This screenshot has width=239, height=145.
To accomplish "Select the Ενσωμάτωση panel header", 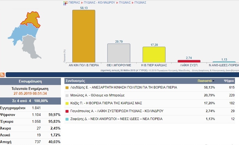I will 30,81.
